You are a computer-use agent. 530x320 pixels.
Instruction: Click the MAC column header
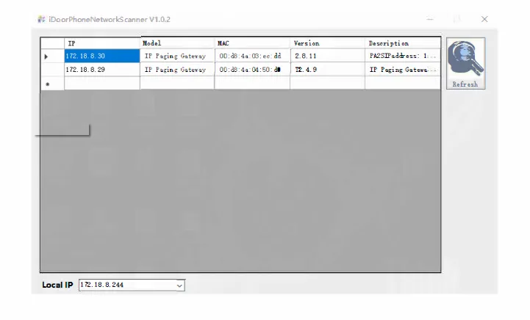251,43
